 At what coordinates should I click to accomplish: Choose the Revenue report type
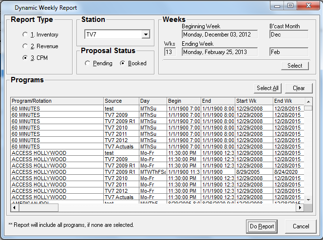point(25,46)
